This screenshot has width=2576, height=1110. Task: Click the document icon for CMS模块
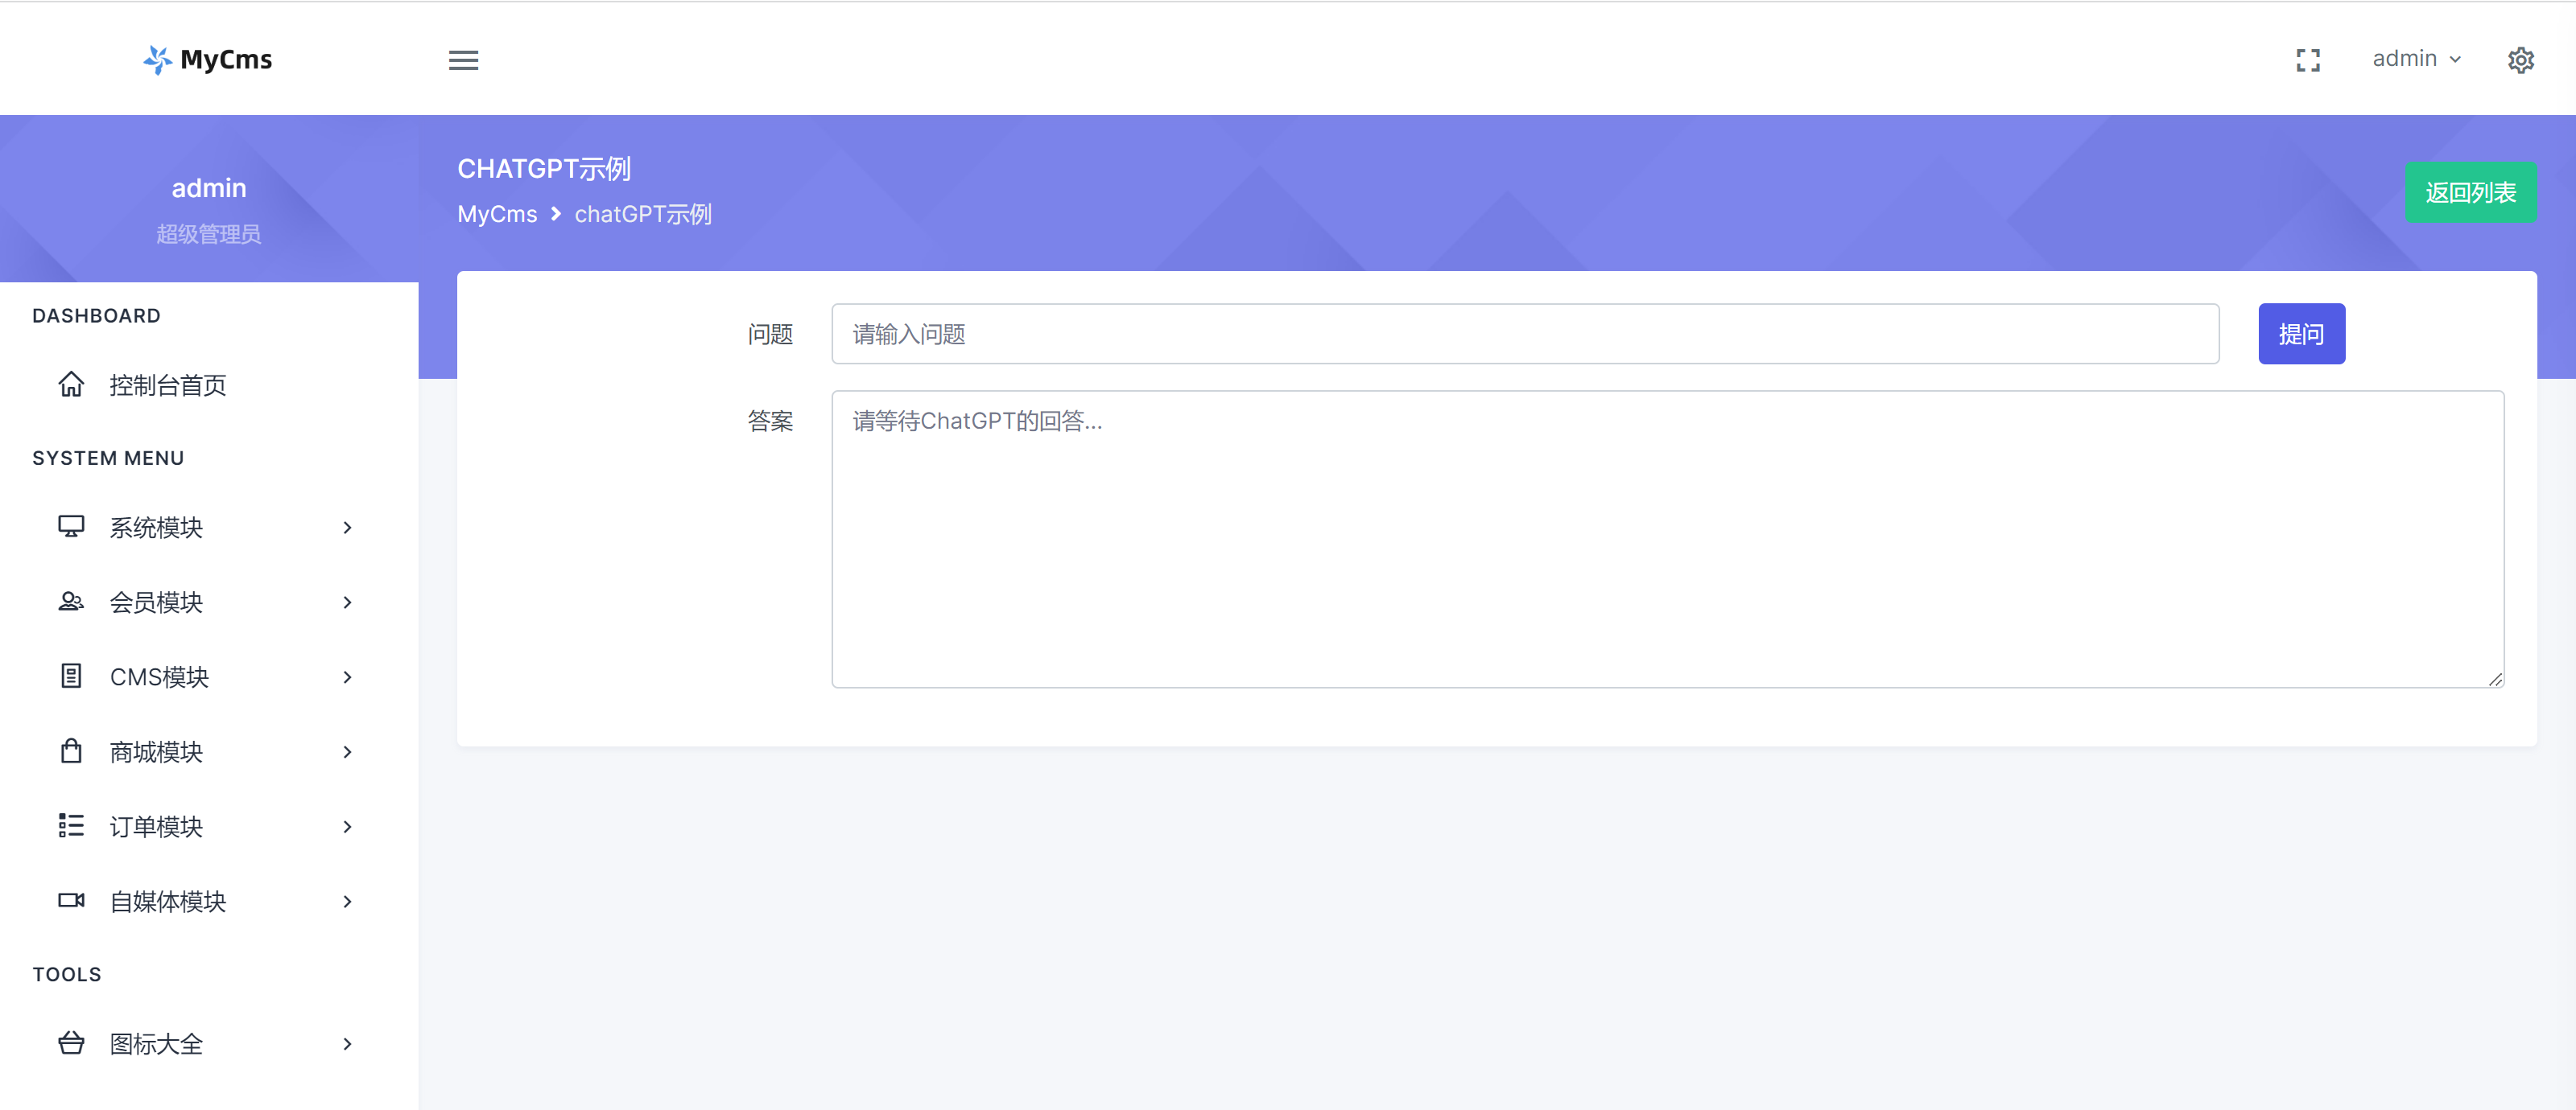click(71, 676)
